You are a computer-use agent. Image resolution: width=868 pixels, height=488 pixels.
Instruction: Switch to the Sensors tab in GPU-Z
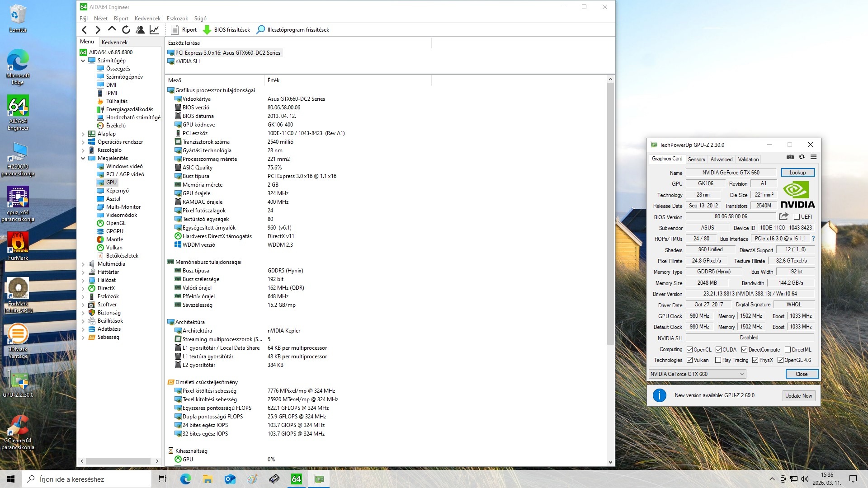696,160
